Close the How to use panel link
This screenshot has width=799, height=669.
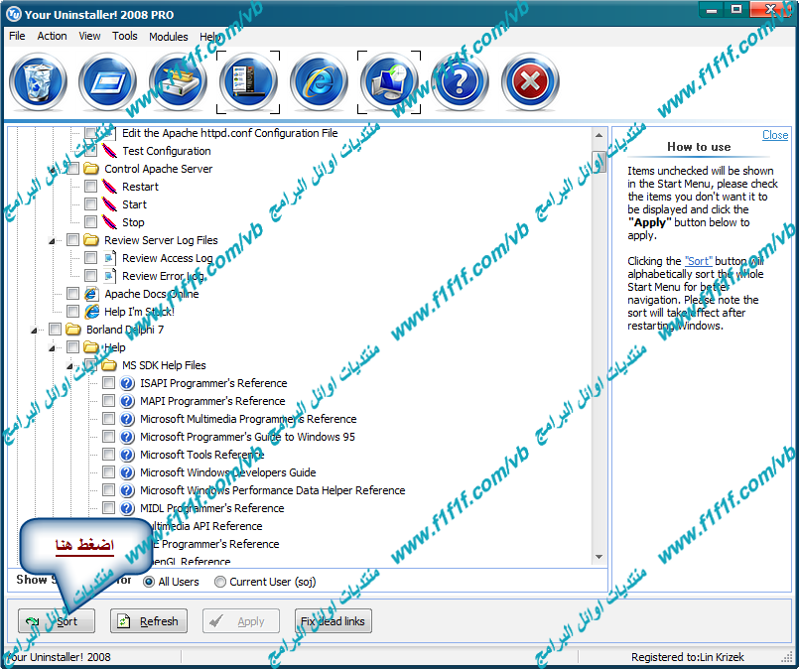775,135
